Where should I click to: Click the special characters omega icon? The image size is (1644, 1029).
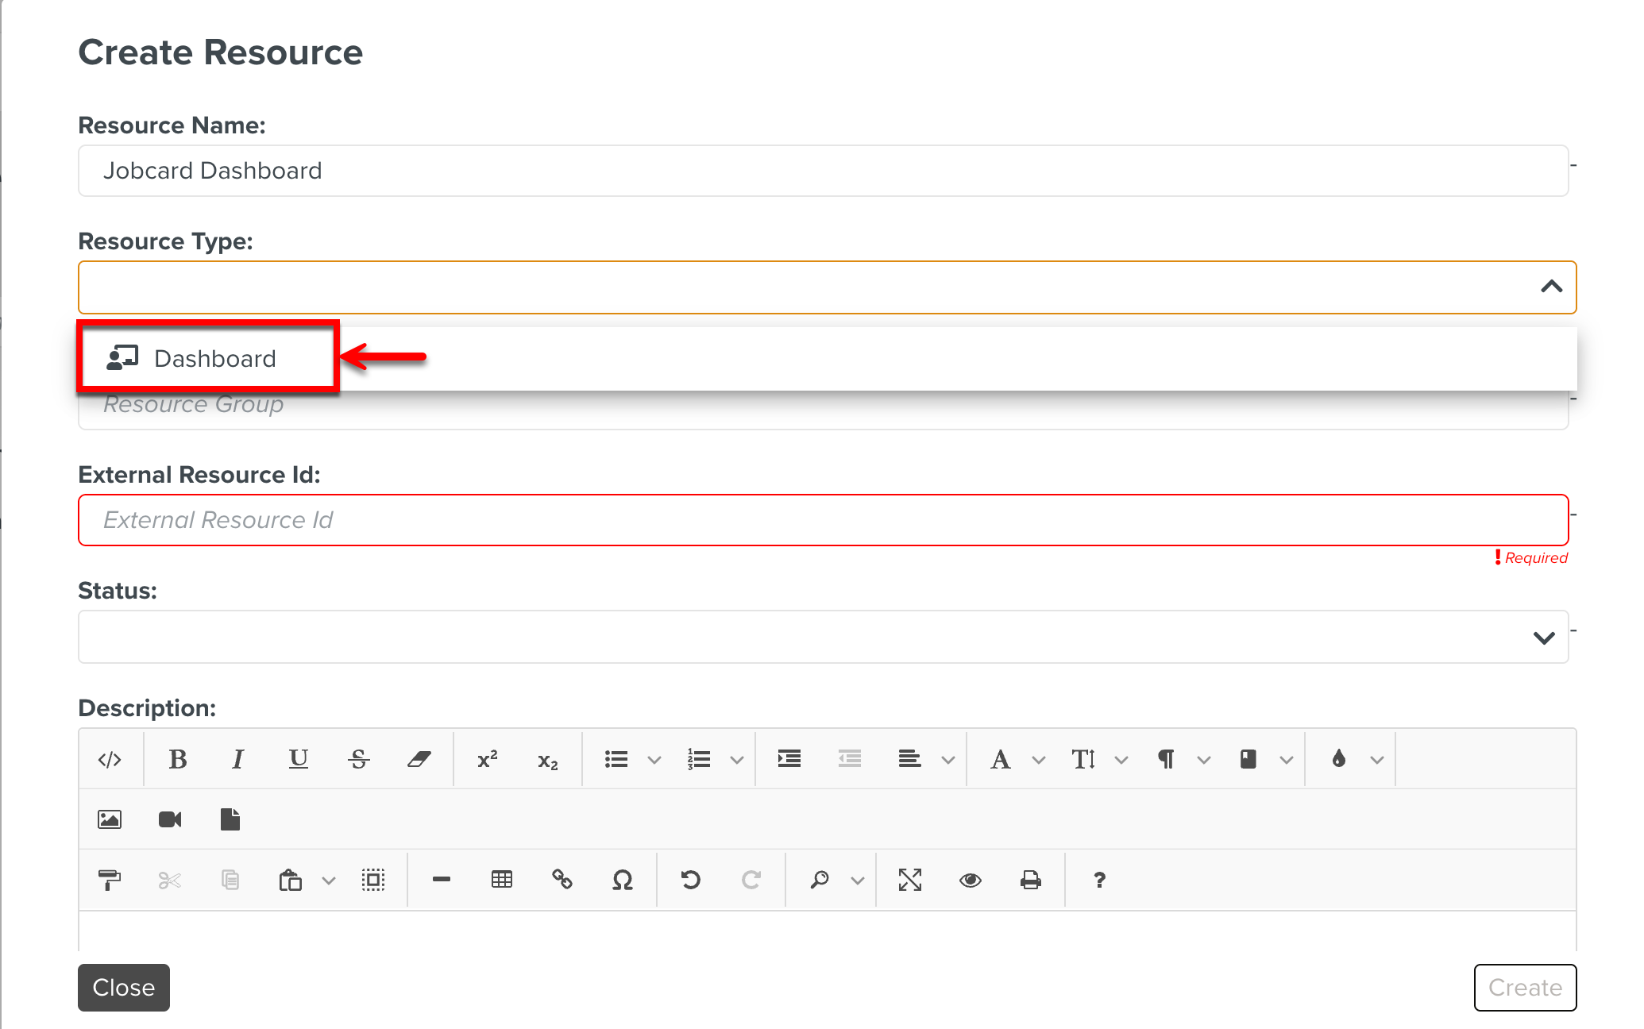click(x=623, y=880)
